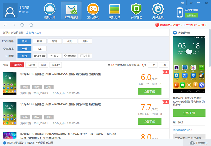Open the 手机管理 shield icon
Viewport: 211px width, 146px height.
(136, 11)
